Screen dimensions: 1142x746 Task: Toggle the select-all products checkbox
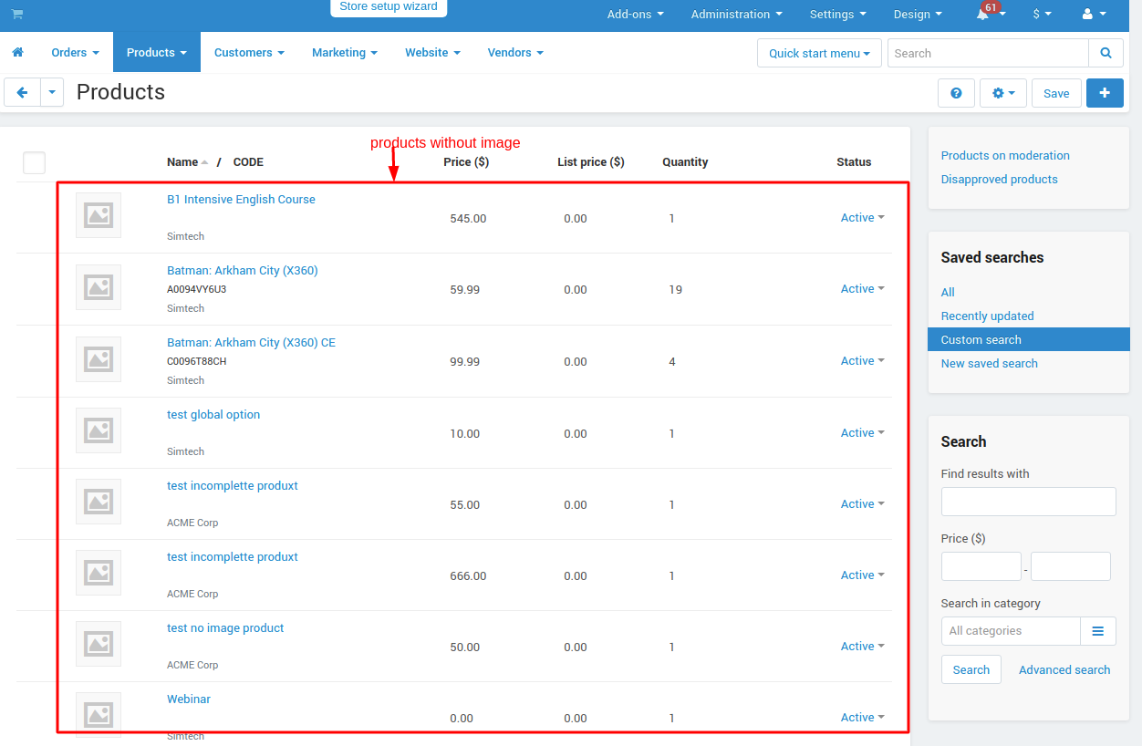pos(34,162)
